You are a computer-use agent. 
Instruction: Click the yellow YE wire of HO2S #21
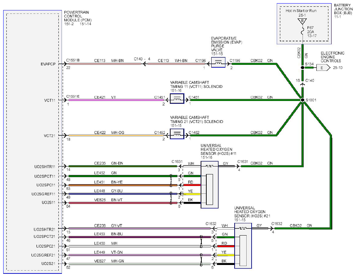tap(226, 255)
